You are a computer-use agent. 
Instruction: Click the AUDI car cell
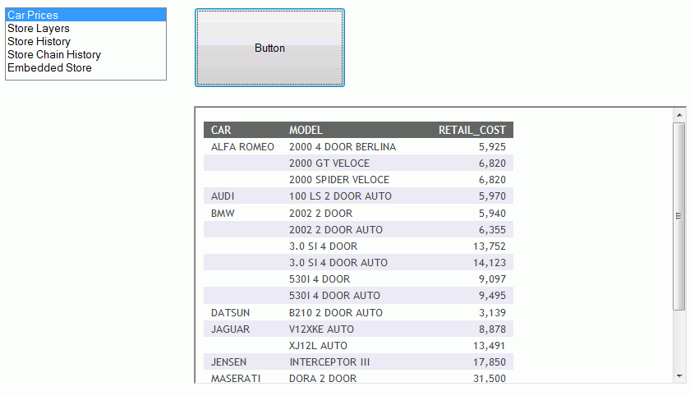click(223, 196)
